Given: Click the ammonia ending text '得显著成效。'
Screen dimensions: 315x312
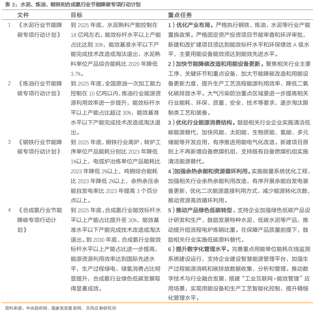Looking at the screenshot, I should tap(86, 289).
